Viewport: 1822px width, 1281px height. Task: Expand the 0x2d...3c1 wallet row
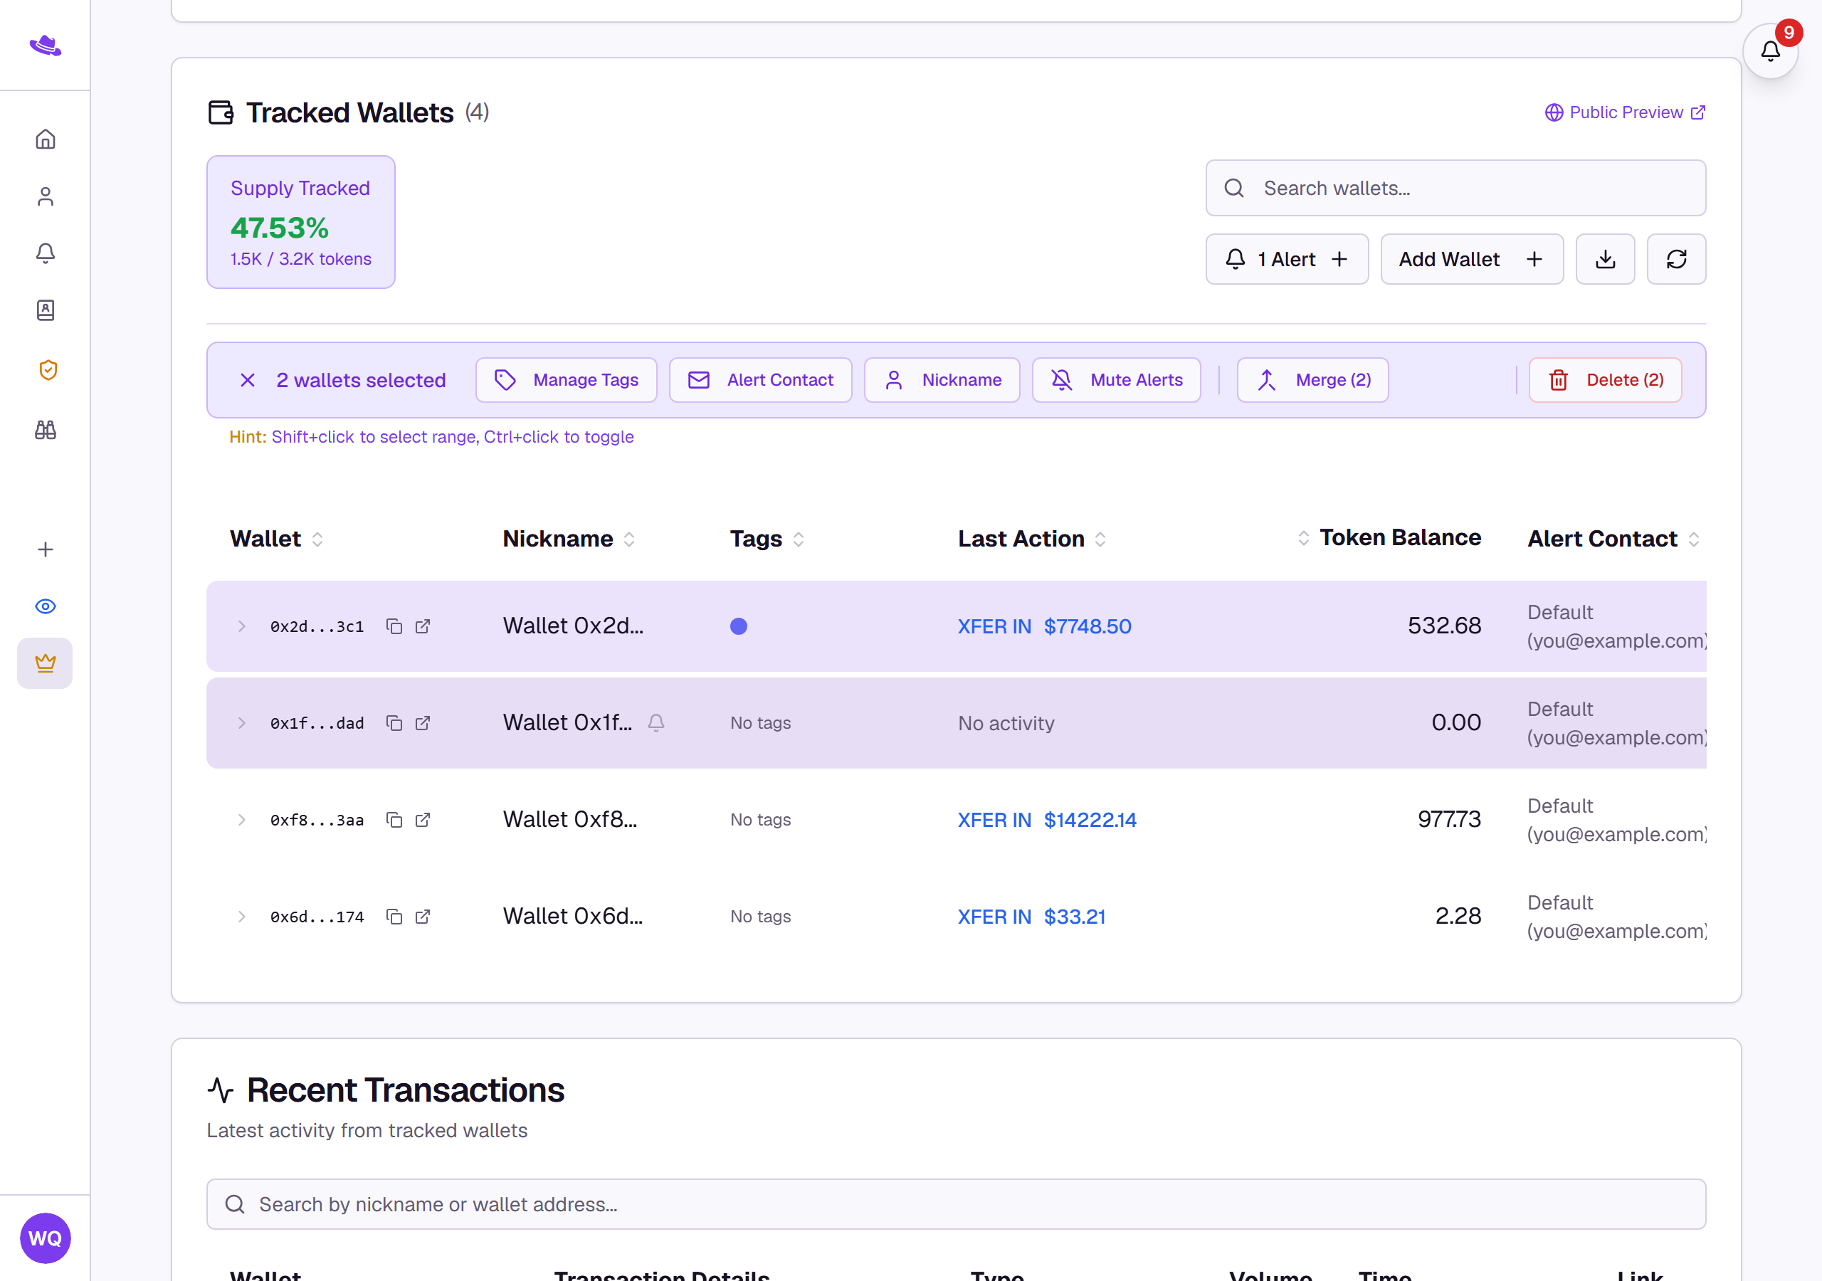pos(241,626)
